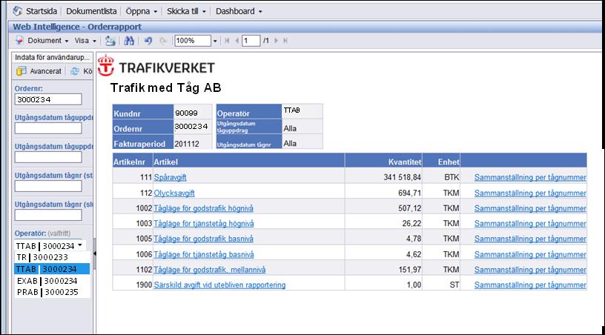This screenshot has height=335, width=605.
Task: Click the undo arrow icon
Action: (148, 41)
